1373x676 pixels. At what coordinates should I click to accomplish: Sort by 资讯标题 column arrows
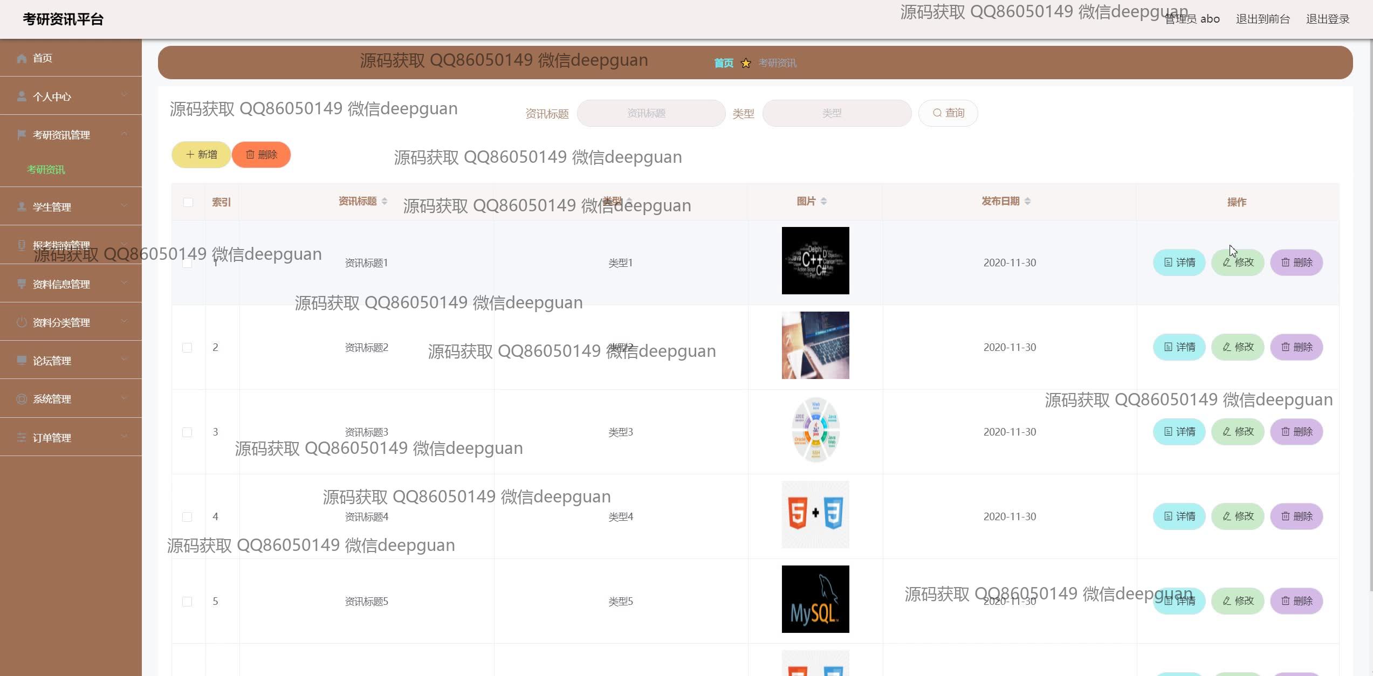(x=385, y=201)
